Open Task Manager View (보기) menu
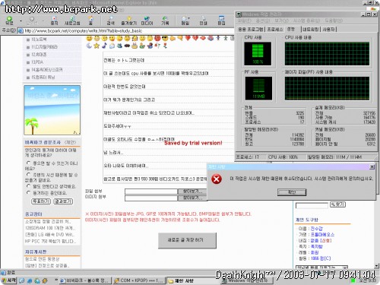Image resolution: width=380 pixels, height=285 pixels. click(x=281, y=21)
